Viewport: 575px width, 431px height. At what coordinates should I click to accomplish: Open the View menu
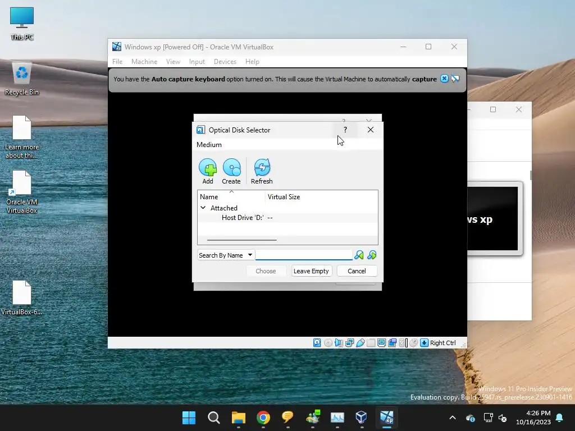[173, 62]
